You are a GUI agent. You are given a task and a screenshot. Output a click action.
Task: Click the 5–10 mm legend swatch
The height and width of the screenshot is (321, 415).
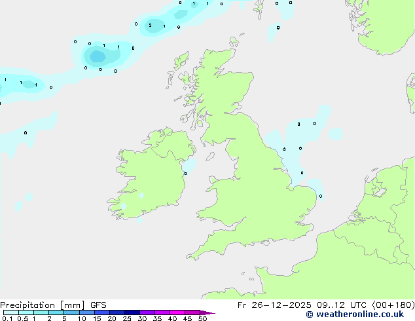coord(71,312)
